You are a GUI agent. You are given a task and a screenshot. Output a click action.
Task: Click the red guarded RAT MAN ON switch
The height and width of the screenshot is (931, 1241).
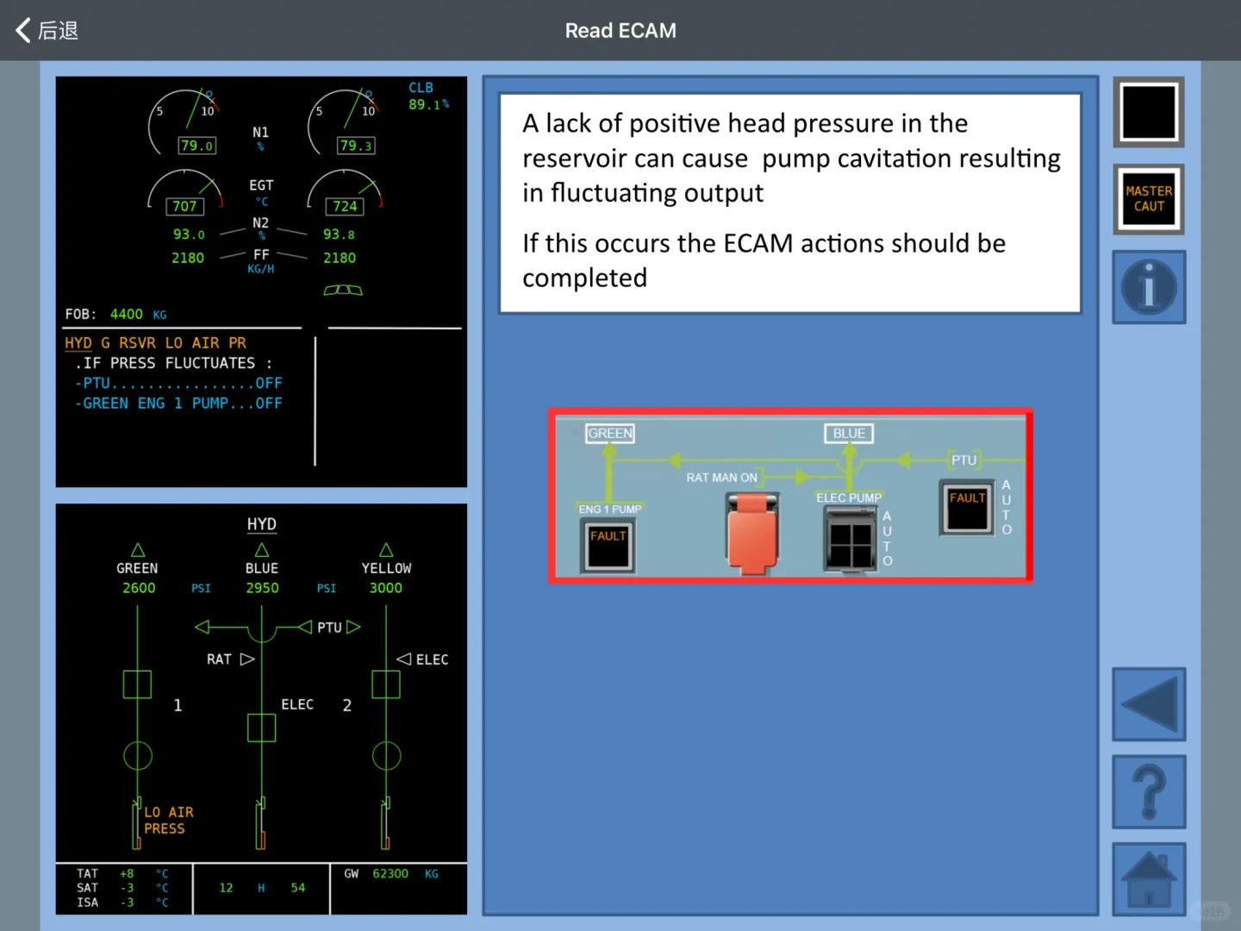click(x=752, y=533)
